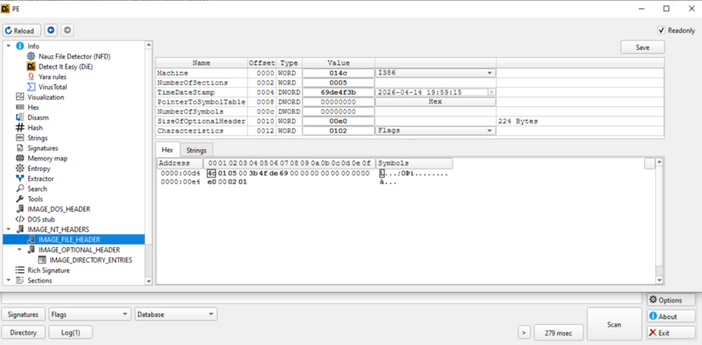Click the Visualization icon in tree
The width and height of the screenshot is (702, 345).
[19, 97]
